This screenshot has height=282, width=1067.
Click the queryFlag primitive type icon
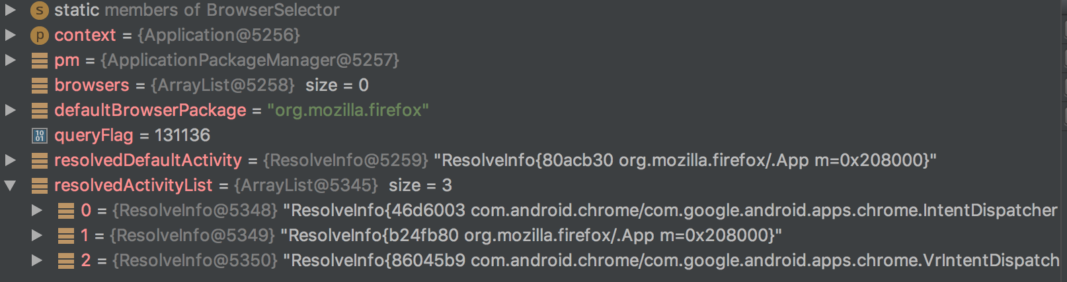(x=40, y=136)
